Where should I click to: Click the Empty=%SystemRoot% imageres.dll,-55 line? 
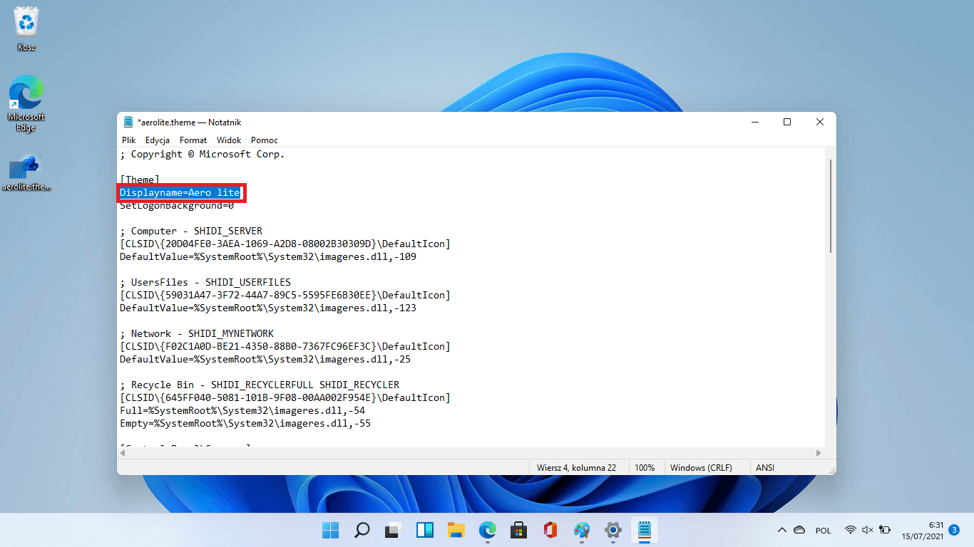[245, 424]
